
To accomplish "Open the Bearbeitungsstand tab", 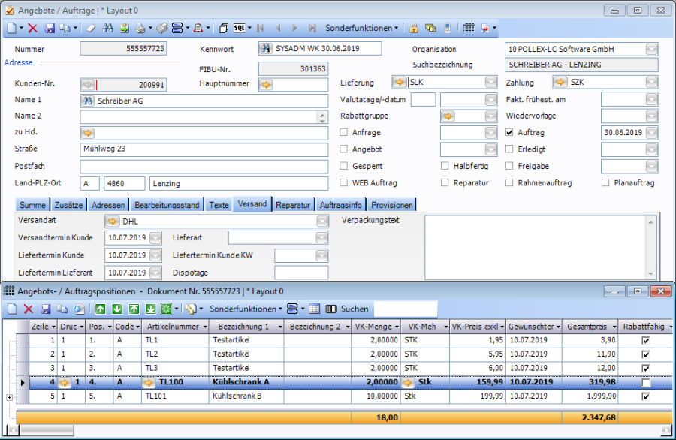I will pyautogui.click(x=167, y=205).
